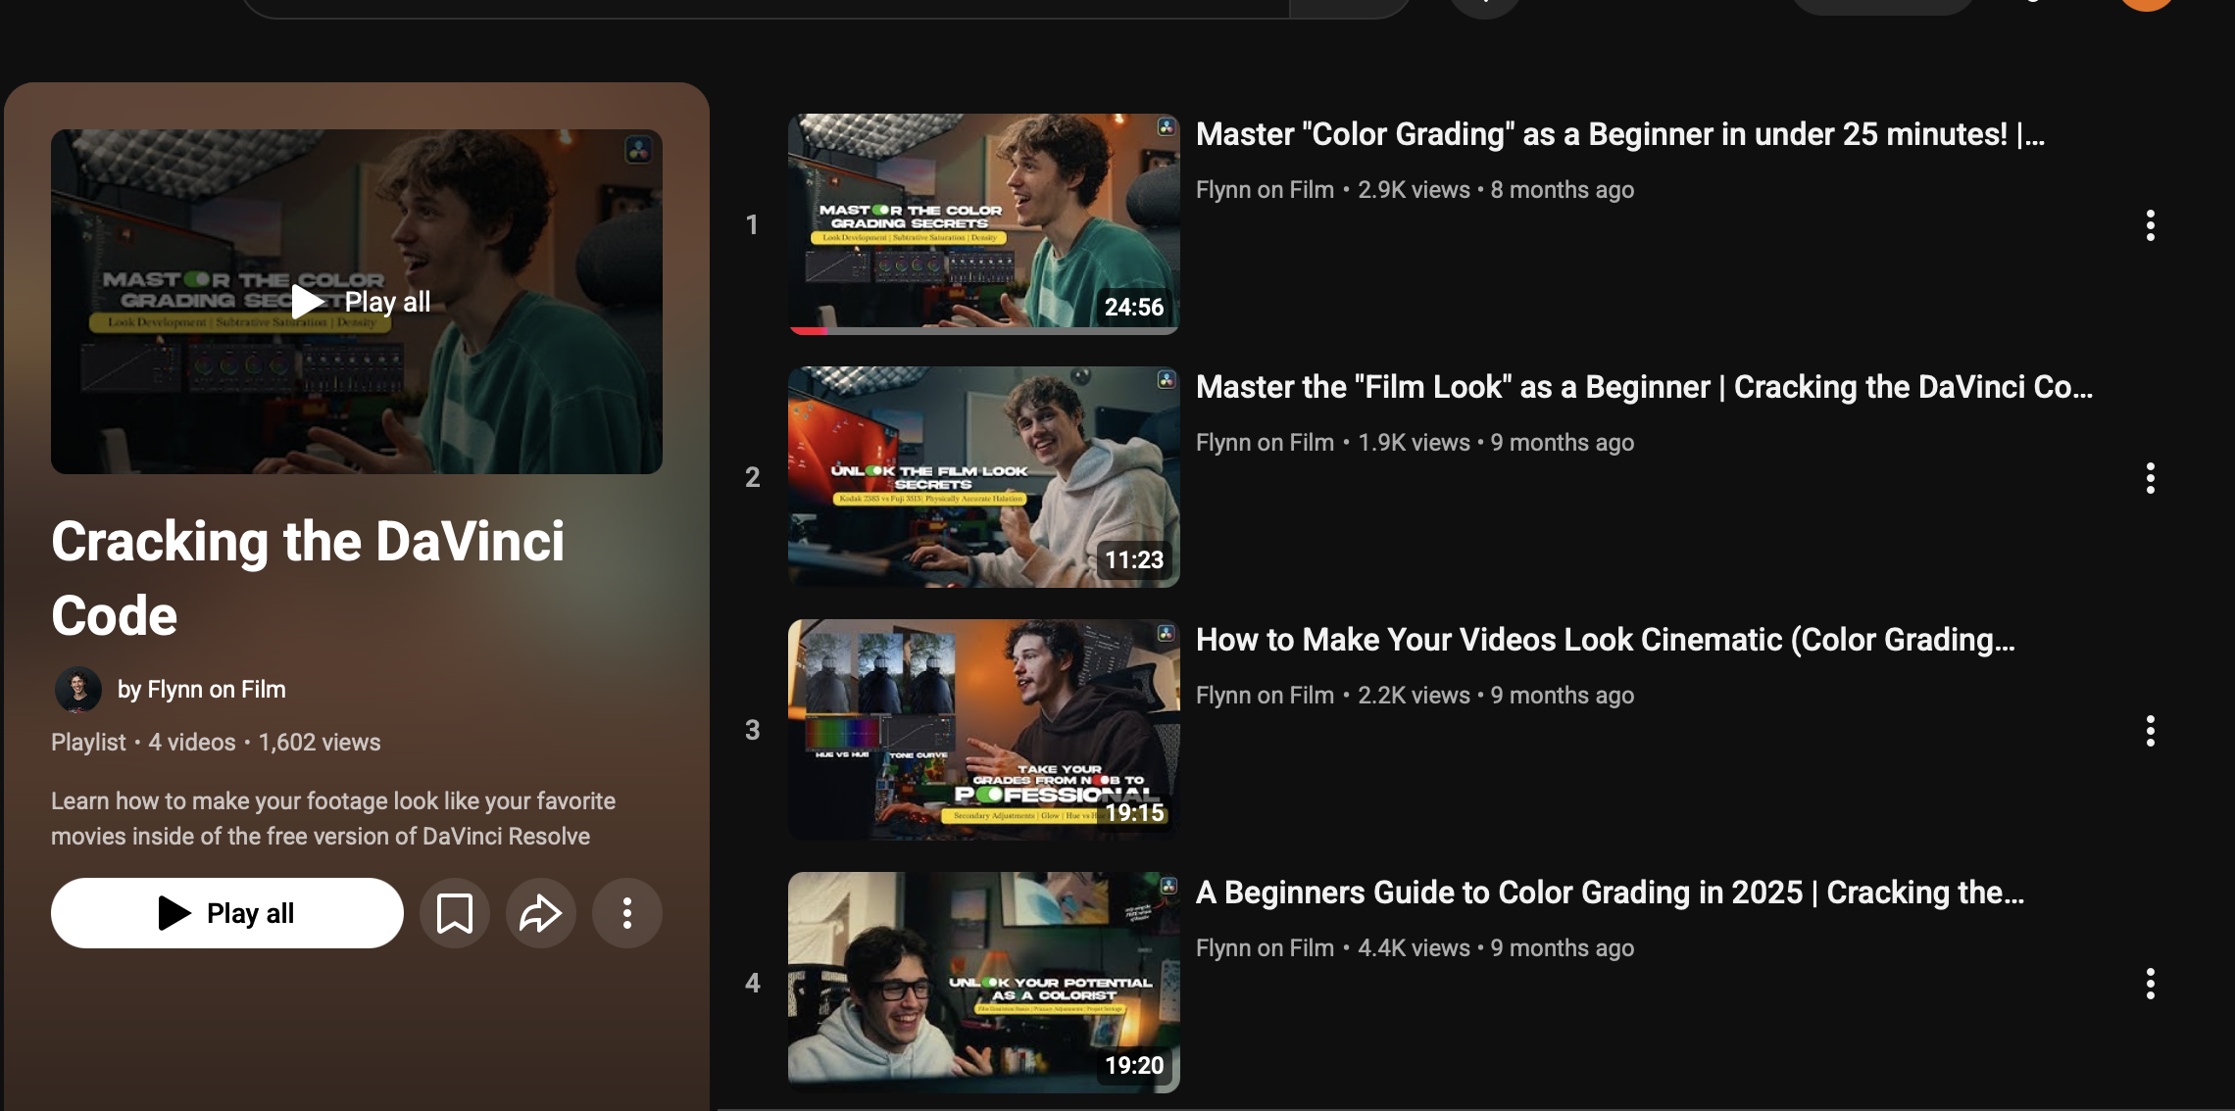The image size is (2235, 1111).
Task: Click the 11:23 Film Look thumbnail
Action: click(983, 476)
